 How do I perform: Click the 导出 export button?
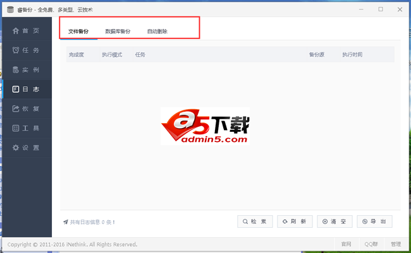pos(374,221)
